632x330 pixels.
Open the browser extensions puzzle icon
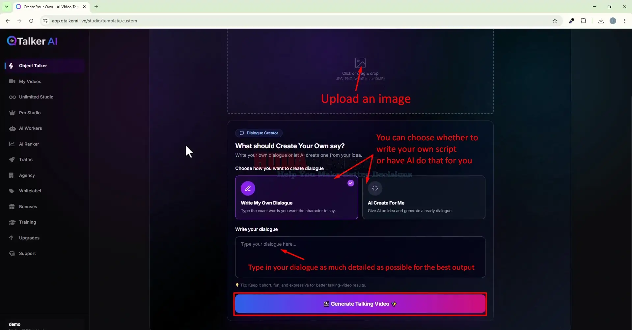pyautogui.click(x=583, y=21)
